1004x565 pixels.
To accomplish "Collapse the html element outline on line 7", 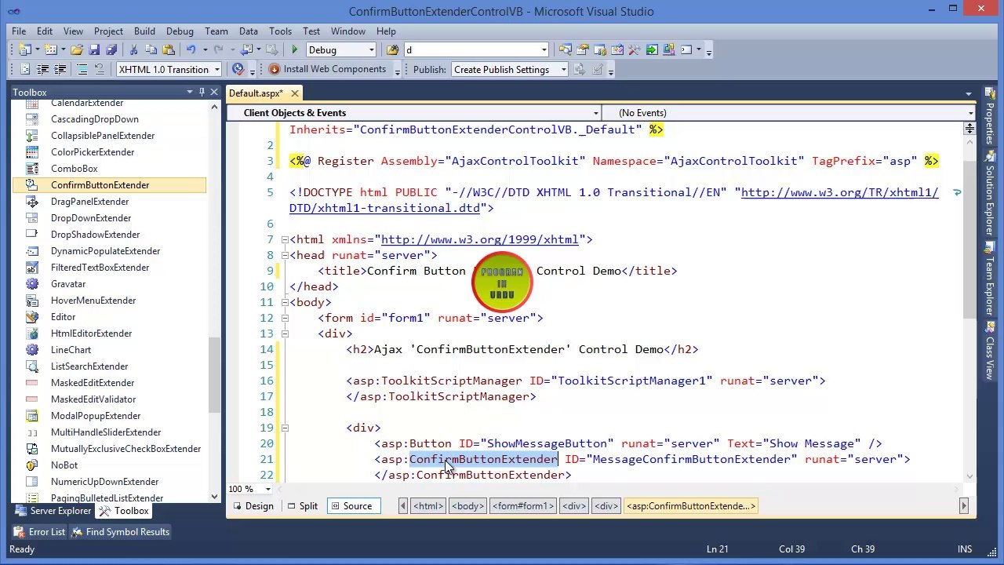I will pos(285,239).
